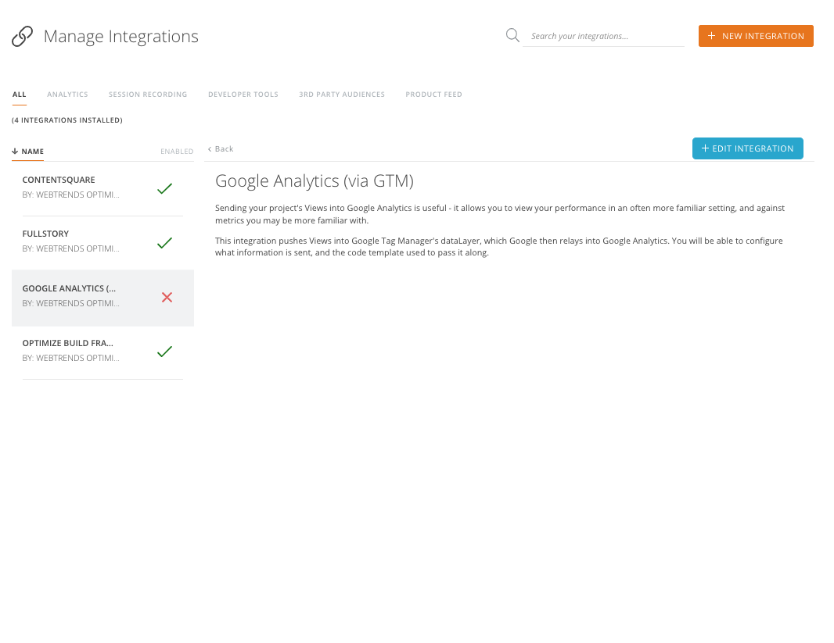834x643 pixels.
Task: Select the Optimize Build Framework list entry
Action: 70,350
